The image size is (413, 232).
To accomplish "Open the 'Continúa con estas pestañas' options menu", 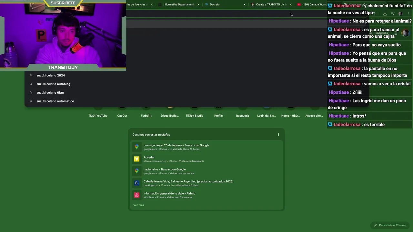I will (278, 135).
